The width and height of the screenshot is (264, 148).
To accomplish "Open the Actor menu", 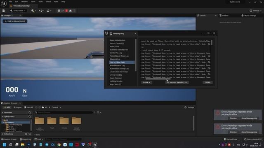I will point(56,2).
